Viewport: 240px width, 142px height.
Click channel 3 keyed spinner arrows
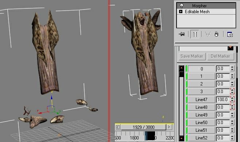pyautogui.click(x=232, y=92)
